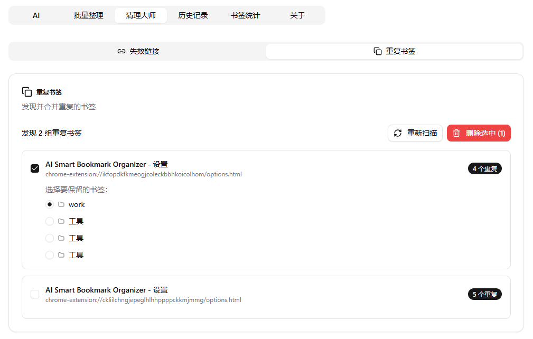
Task: Click chrome-extension ikfopdkf options.html URL
Action: pos(144,174)
